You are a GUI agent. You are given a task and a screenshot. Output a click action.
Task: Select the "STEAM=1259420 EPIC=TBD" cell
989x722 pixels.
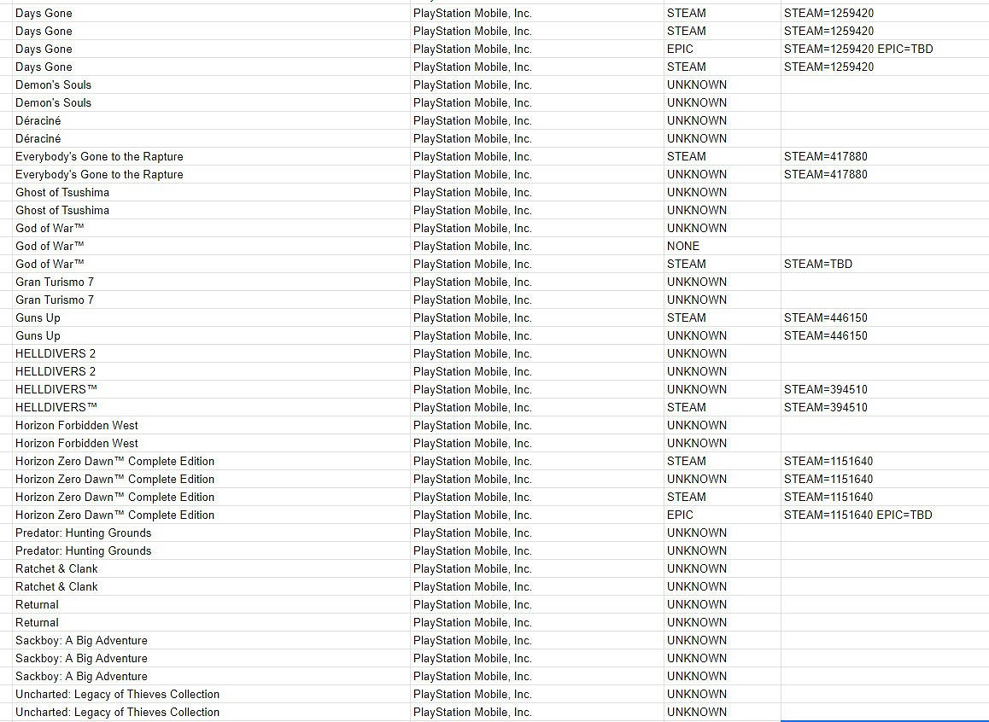coord(858,49)
